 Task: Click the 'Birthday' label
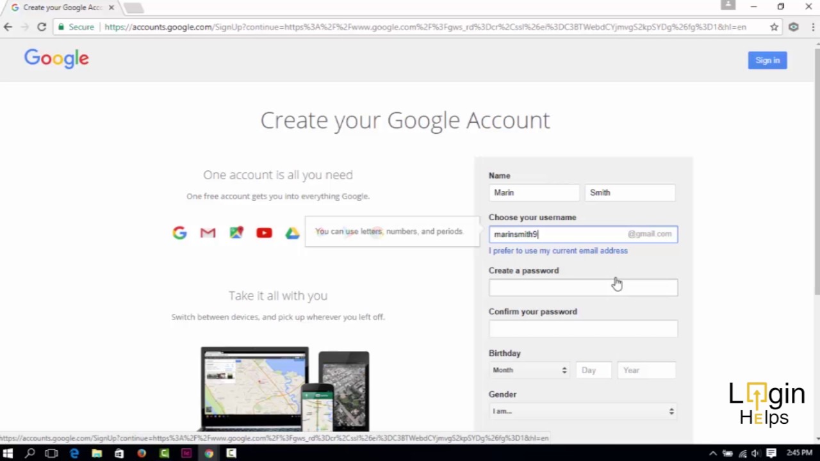point(505,353)
